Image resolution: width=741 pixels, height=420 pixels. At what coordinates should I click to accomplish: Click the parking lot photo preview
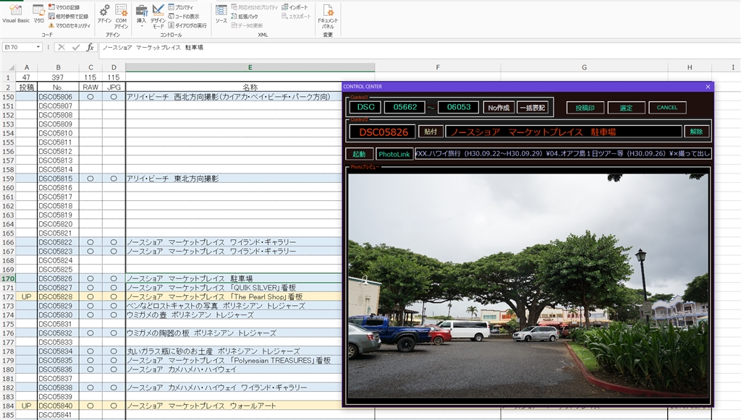[x=528, y=286]
